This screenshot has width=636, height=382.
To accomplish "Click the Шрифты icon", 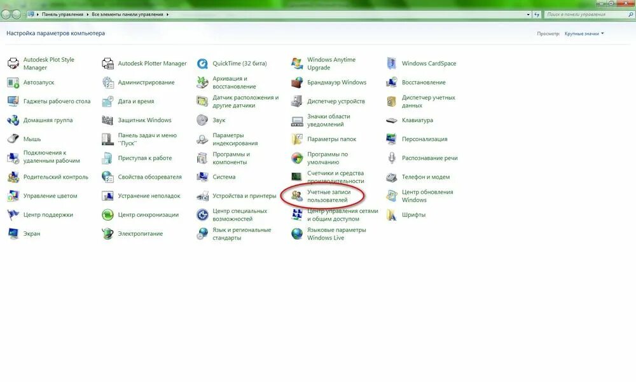I will [x=391, y=215].
